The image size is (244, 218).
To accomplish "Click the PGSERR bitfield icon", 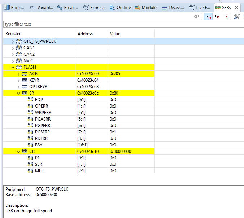I will pos(30,132).
